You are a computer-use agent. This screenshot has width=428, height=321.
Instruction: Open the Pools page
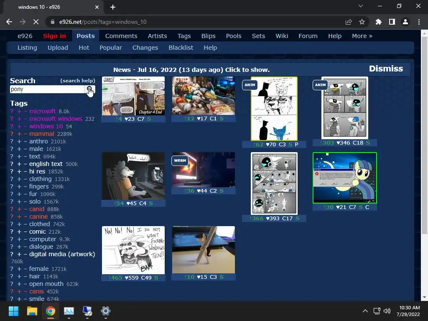click(234, 36)
